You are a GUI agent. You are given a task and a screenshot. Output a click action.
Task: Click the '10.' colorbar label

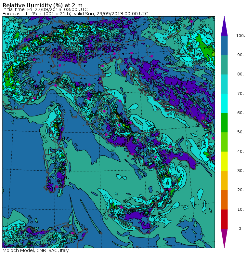coord(240,209)
